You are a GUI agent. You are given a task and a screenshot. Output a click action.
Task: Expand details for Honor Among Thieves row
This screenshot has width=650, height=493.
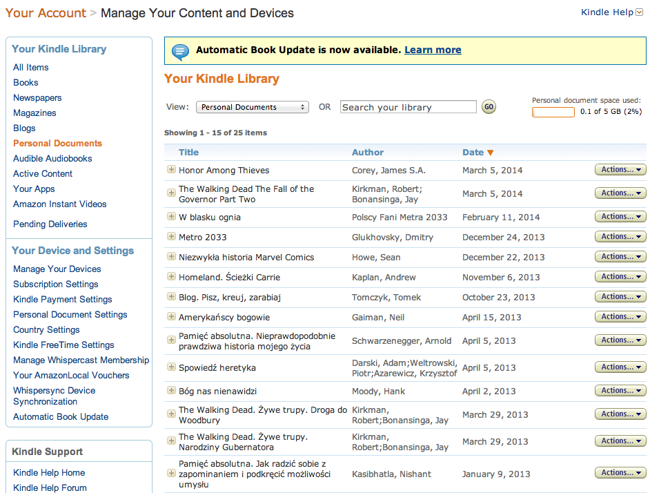171,169
